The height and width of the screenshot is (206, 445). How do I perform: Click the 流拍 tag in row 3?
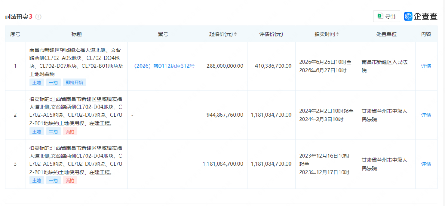70,181
